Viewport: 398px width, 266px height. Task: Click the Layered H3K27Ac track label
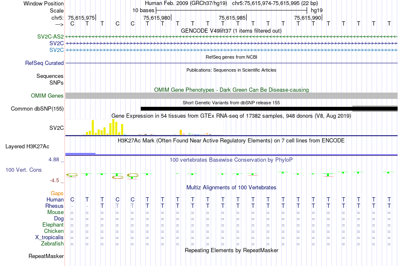27,147
